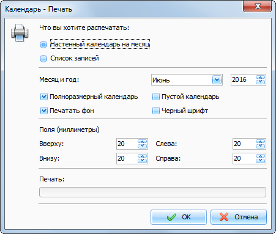Screen dimensions: 276x234
Task: Increase the "Вверху" margin value
Action: [142, 142]
